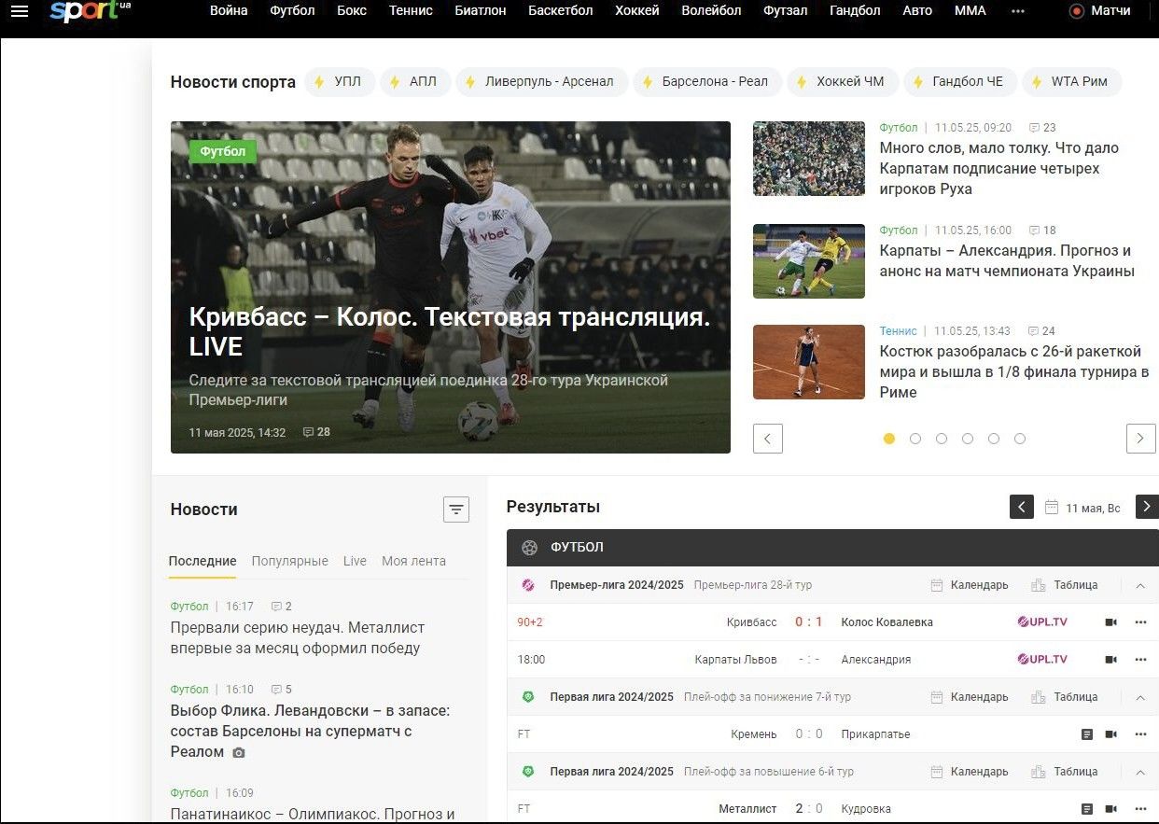This screenshot has height=824, width=1159.
Task: Open more options for Металлист – Кудровка match
Action: pyautogui.click(x=1140, y=809)
